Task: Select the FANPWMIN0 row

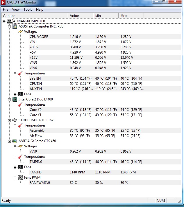Action: (105, 183)
